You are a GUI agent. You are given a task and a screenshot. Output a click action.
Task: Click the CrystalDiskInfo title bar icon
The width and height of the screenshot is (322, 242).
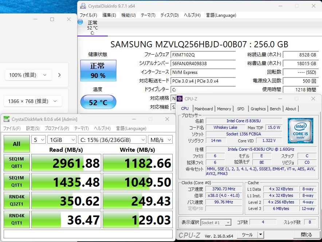point(83,6)
